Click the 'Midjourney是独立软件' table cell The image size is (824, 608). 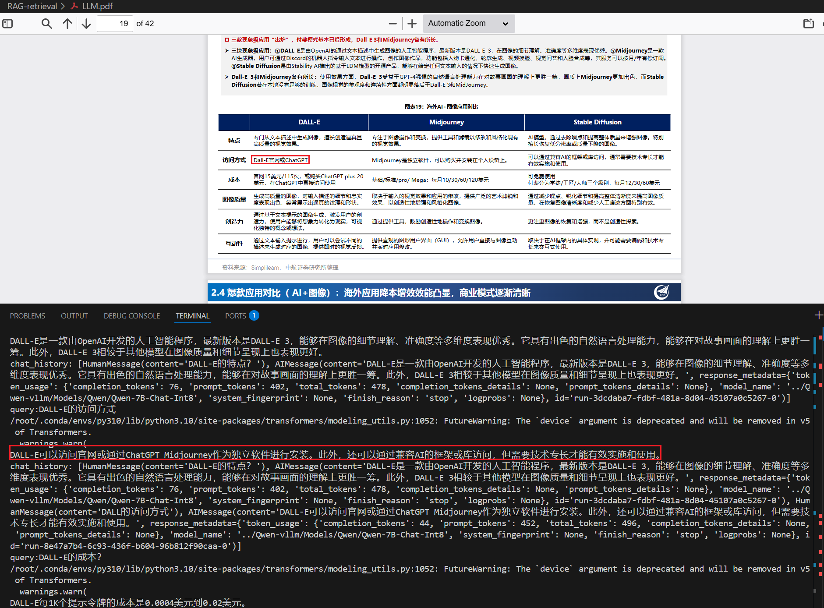point(440,160)
